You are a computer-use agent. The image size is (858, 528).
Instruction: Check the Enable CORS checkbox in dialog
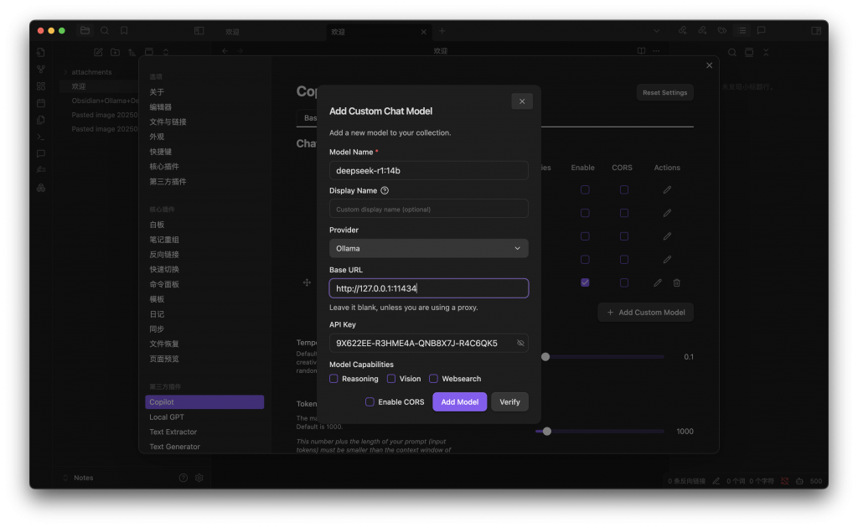click(370, 402)
